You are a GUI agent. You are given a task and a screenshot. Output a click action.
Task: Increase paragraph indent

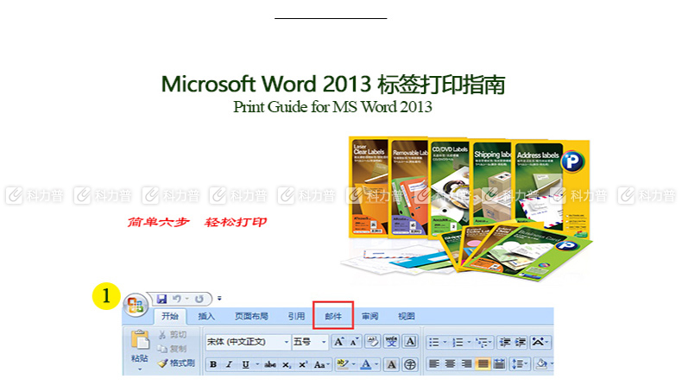click(x=521, y=343)
